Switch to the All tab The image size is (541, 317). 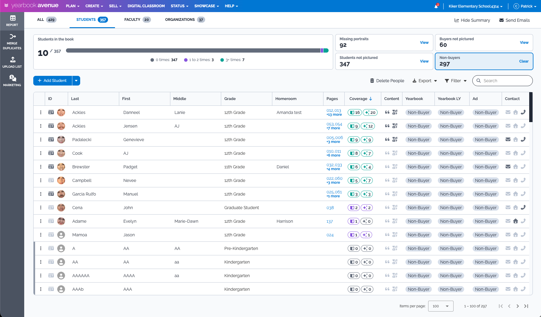click(x=47, y=20)
